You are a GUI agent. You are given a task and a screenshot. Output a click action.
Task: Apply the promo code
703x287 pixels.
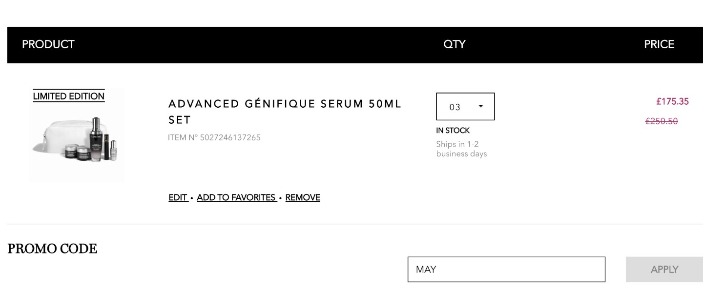(x=664, y=269)
